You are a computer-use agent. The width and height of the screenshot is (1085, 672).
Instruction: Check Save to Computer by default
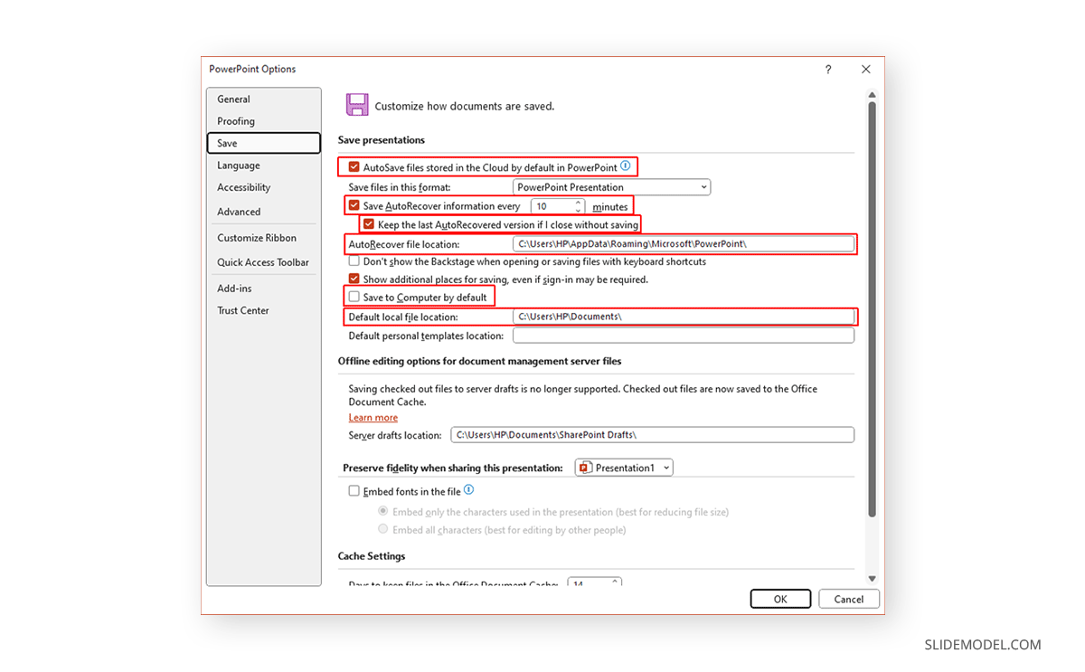tap(354, 297)
